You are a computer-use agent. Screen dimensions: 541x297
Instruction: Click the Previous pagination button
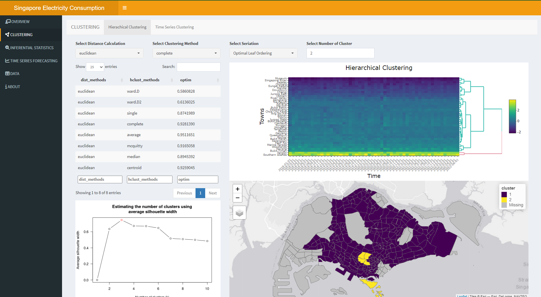[x=184, y=193]
